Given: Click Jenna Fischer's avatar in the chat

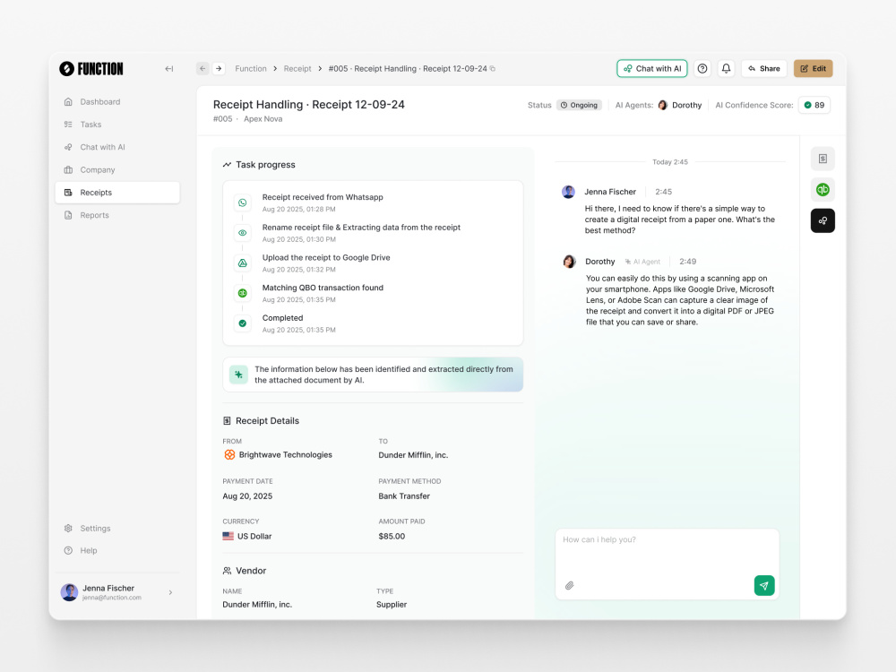Looking at the screenshot, I should coord(568,192).
